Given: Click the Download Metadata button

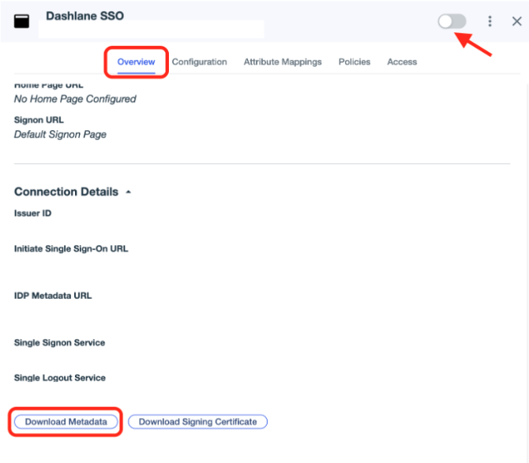Looking at the screenshot, I should click(66, 422).
